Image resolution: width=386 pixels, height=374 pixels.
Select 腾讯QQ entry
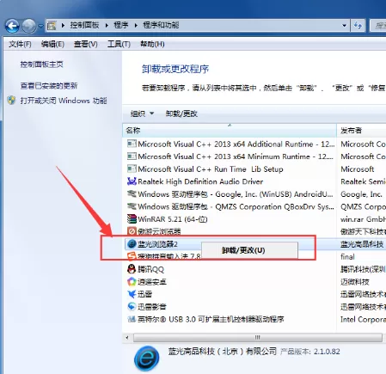[150, 269]
